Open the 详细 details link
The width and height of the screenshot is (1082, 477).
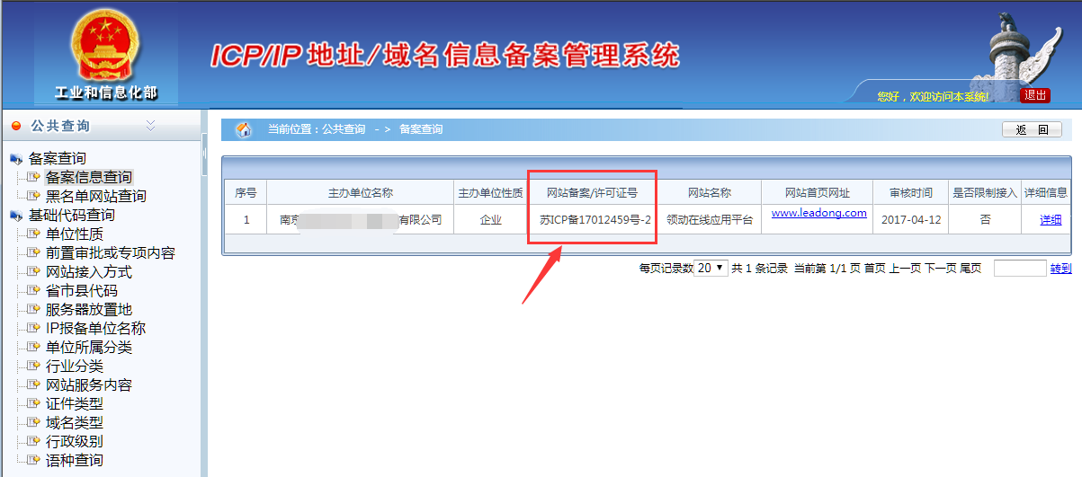coord(1050,219)
